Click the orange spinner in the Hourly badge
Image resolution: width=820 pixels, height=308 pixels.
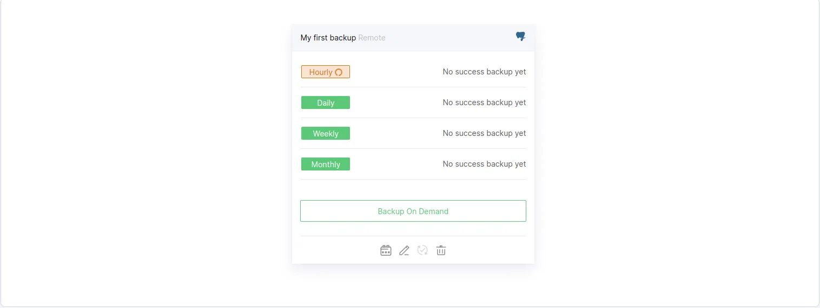pyautogui.click(x=339, y=72)
